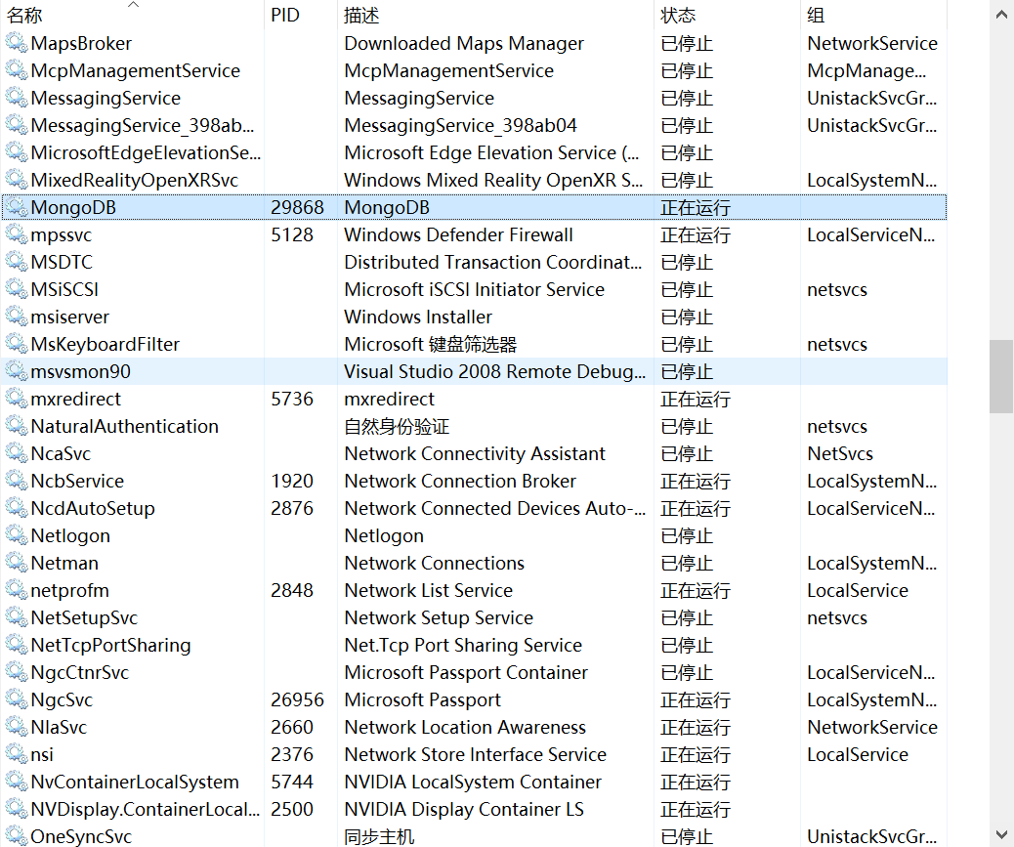Sort services by the 名称 column header
Screen dimensions: 1014x847
click(x=132, y=15)
